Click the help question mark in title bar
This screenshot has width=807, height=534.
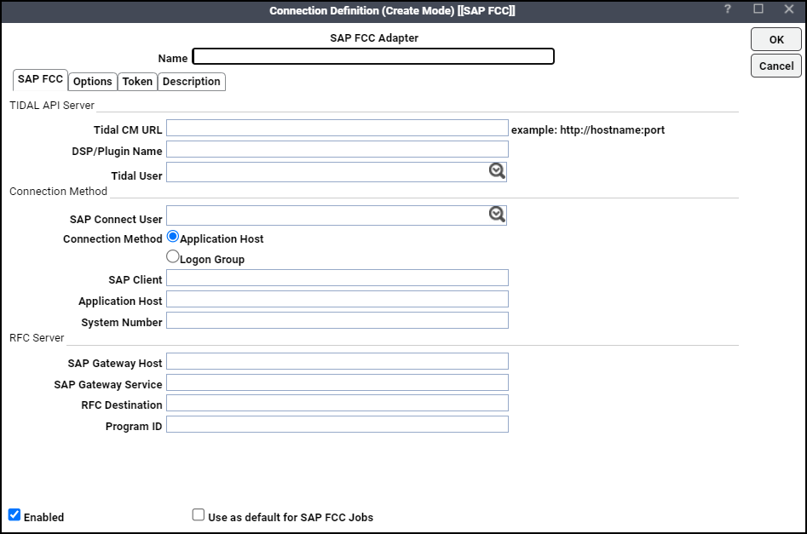pos(727,9)
